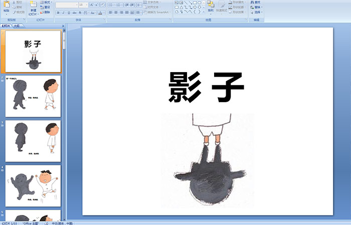
Task: Select slide 2 thumbnail
Action: coord(33,96)
